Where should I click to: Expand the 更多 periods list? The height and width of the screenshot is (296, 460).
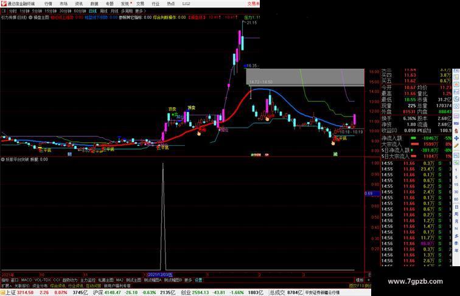(140, 11)
